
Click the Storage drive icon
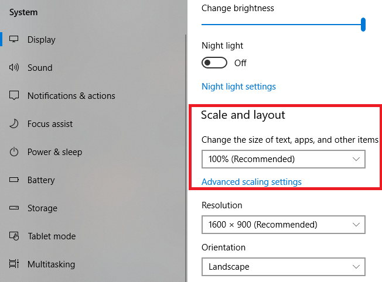pos(15,208)
